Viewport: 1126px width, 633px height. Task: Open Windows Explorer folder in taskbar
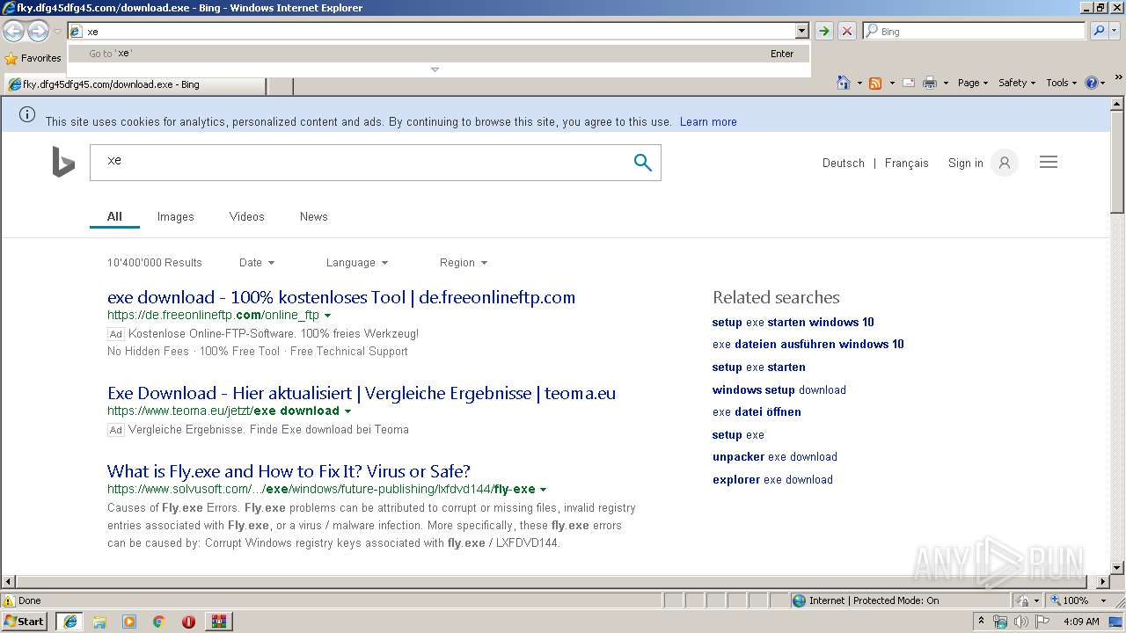(99, 622)
